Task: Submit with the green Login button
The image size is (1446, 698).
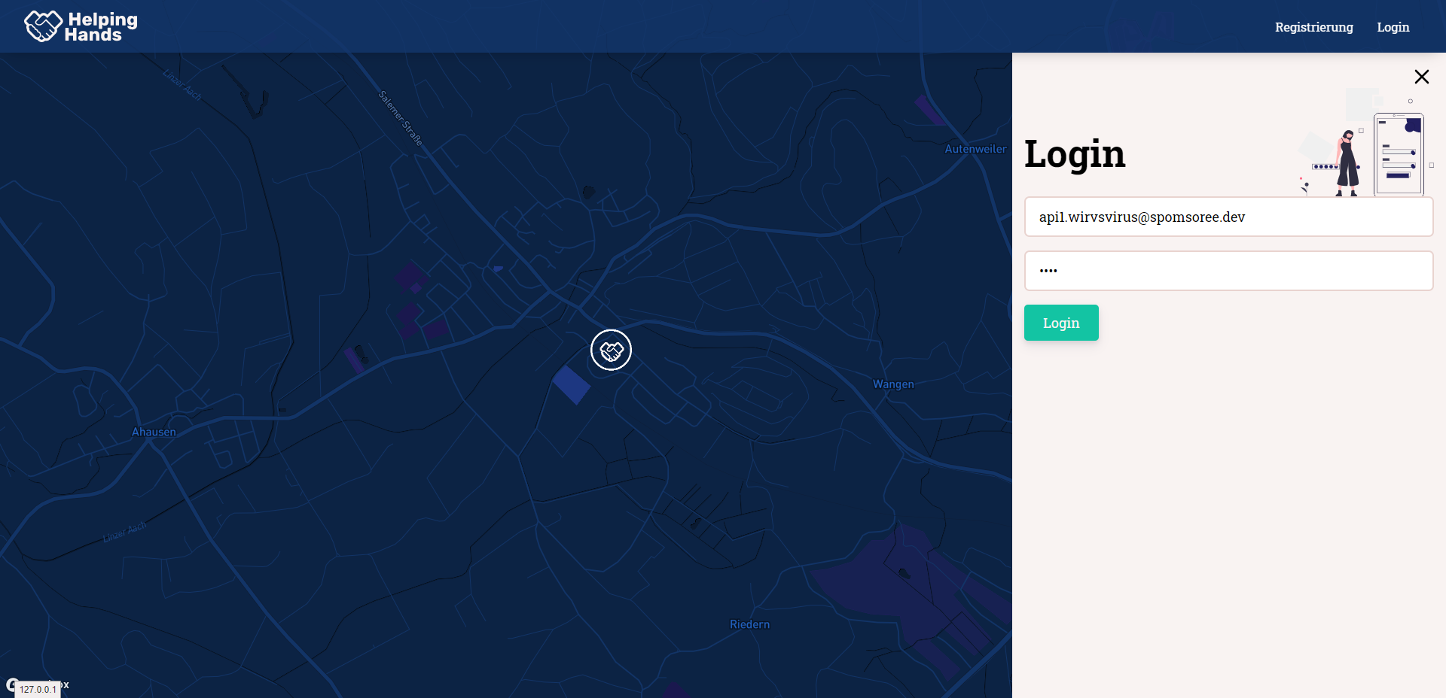Action: point(1061,323)
